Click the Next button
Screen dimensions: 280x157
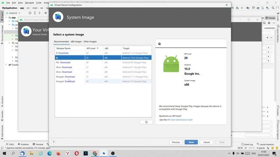click(191, 142)
